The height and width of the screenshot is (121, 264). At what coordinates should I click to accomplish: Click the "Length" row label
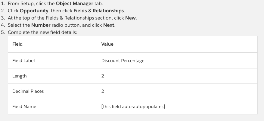point(20,76)
